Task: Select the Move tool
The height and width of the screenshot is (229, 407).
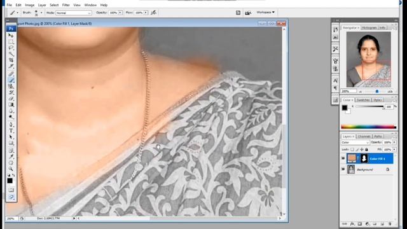Action: 11,36
